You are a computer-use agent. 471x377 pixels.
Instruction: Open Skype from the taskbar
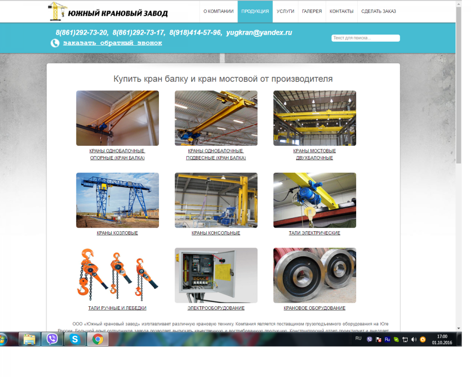tap(75, 339)
